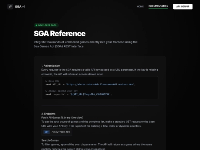Click the SGA v1 brand text
Viewport: 200px width, 150px height.
[20, 7]
